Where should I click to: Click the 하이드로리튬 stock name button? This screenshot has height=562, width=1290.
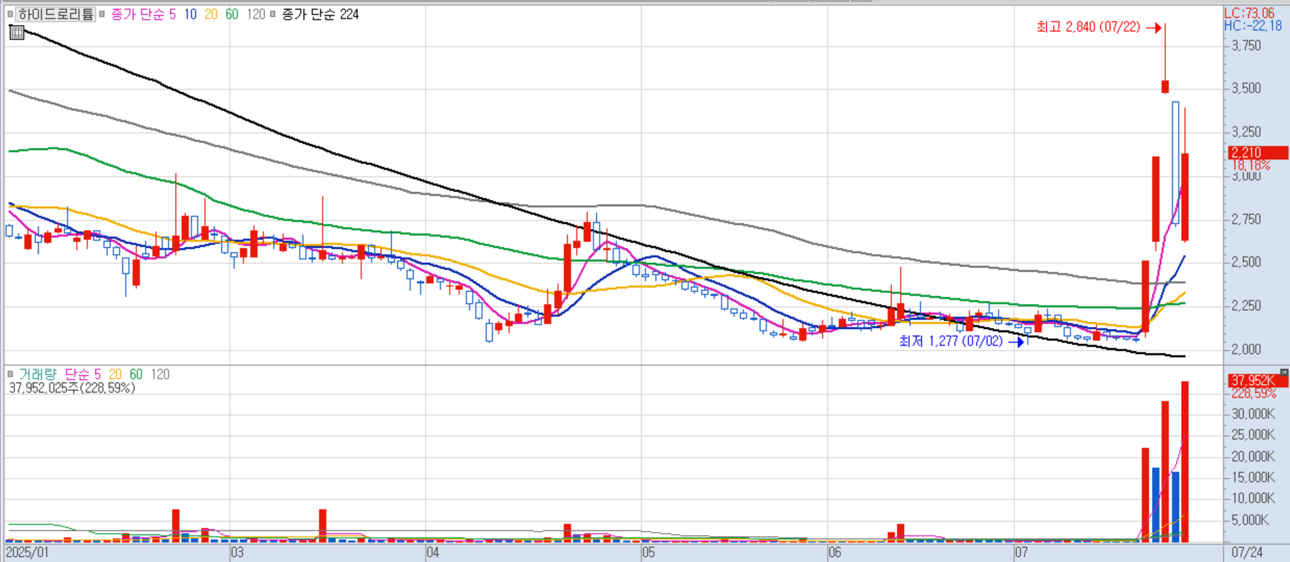56,14
